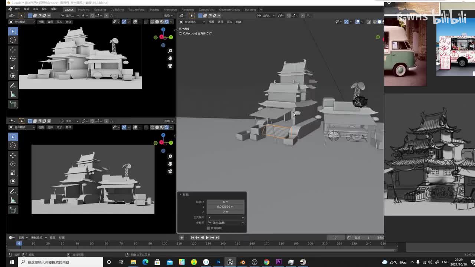Open Blender app from Windows taskbar
Viewport: 475px width, 267px height.
pyautogui.click(x=242, y=262)
